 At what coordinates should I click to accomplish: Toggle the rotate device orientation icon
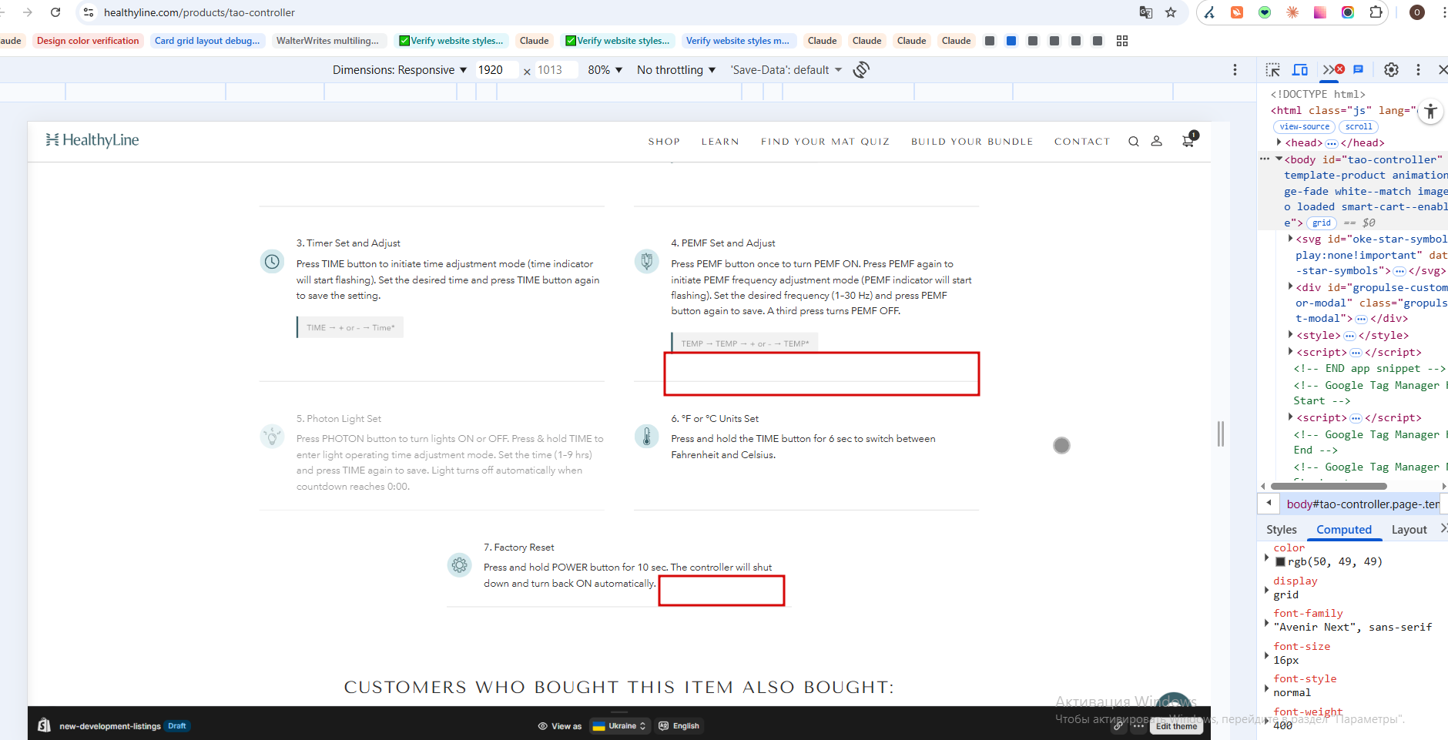pyautogui.click(x=861, y=70)
